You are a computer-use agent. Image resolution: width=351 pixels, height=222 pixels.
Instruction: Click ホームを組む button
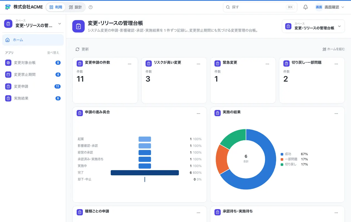(x=333, y=49)
